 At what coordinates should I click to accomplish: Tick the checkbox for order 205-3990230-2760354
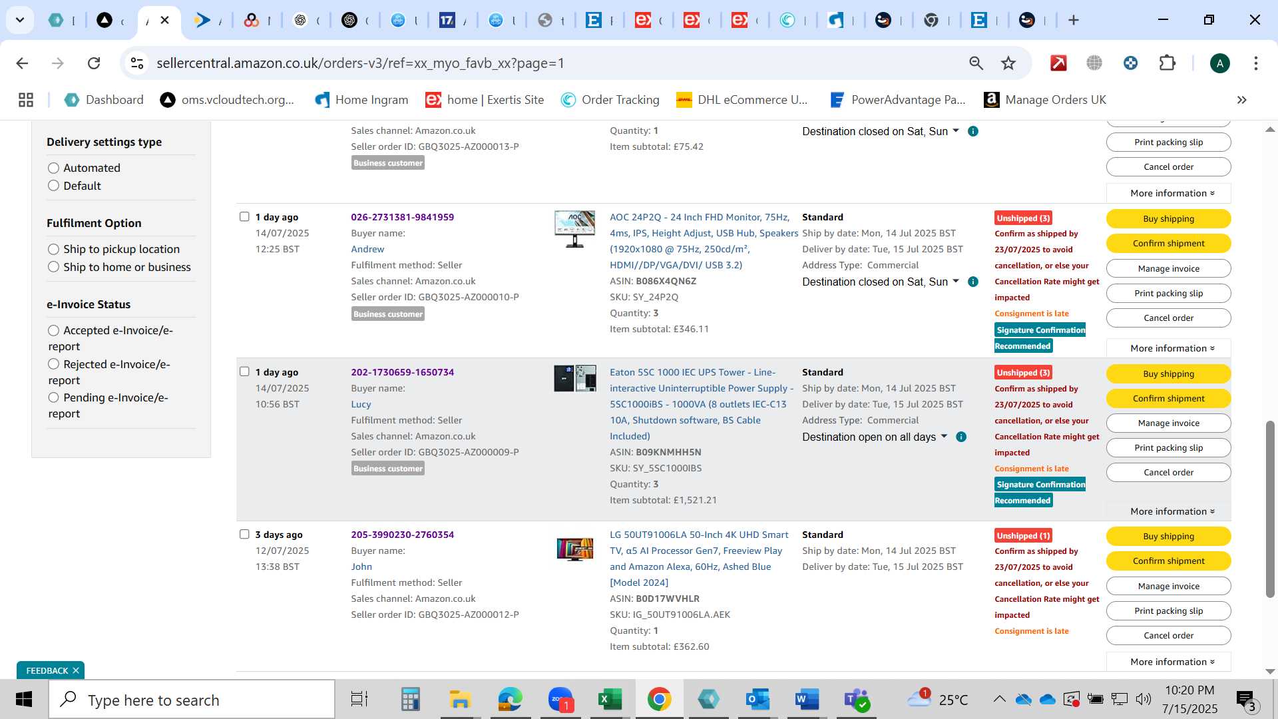tap(244, 535)
